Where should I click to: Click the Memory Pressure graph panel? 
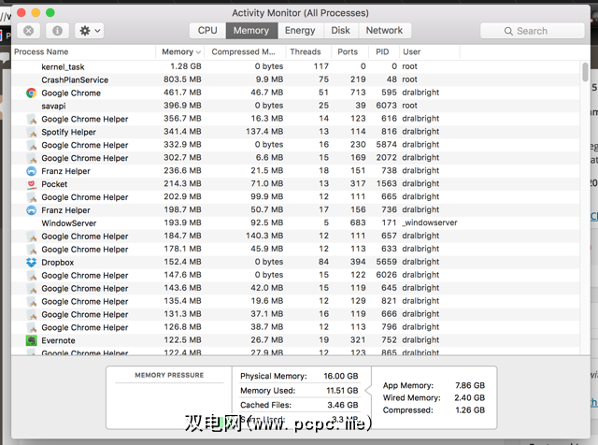(x=169, y=398)
